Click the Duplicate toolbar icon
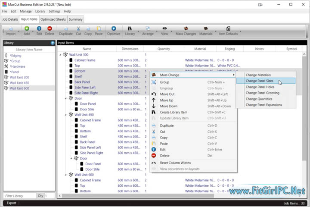The image size is (310, 207). coord(66,31)
